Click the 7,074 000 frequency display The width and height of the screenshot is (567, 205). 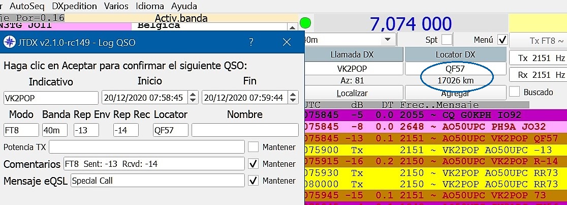coord(411,24)
